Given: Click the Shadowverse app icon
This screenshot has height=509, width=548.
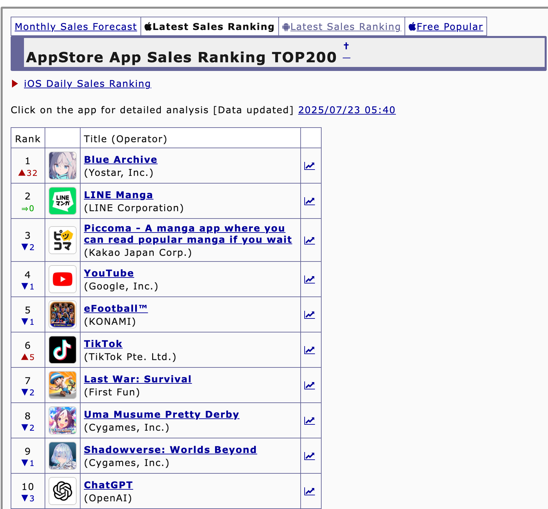Looking at the screenshot, I should 63,456.
